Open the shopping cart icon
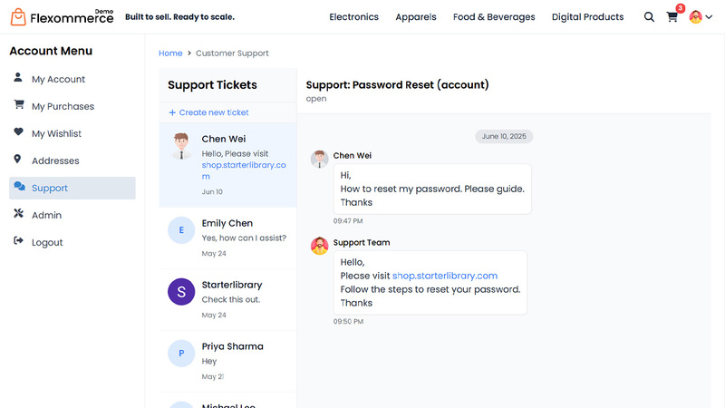Screen dimensions: 725x408 click(x=672, y=17)
